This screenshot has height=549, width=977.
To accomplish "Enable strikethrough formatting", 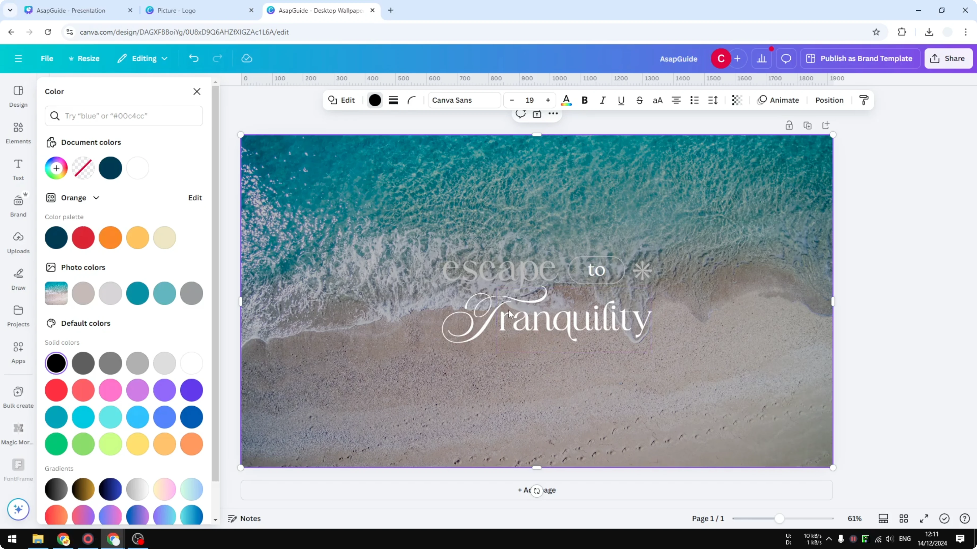I will 640,100.
